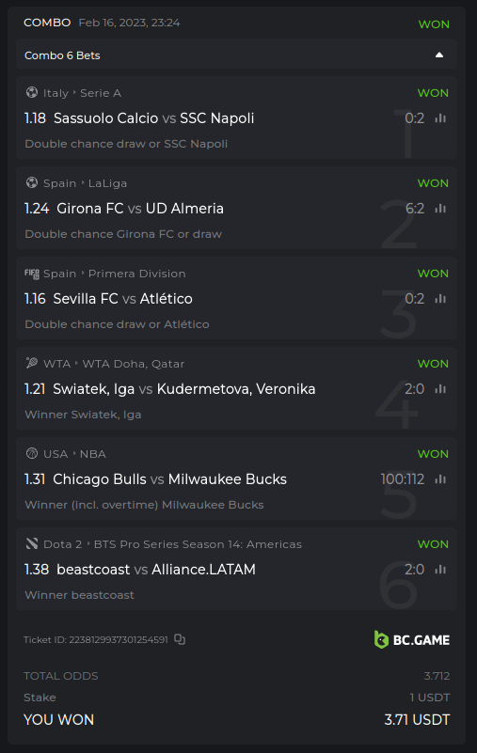Image resolution: width=477 pixels, height=753 pixels.
Task: Open the LaLiga league link
Action: tap(107, 183)
